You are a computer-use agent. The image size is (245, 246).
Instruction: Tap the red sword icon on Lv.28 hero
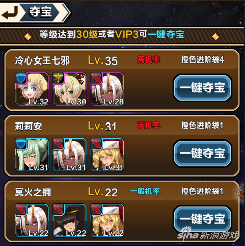(x=96, y=78)
